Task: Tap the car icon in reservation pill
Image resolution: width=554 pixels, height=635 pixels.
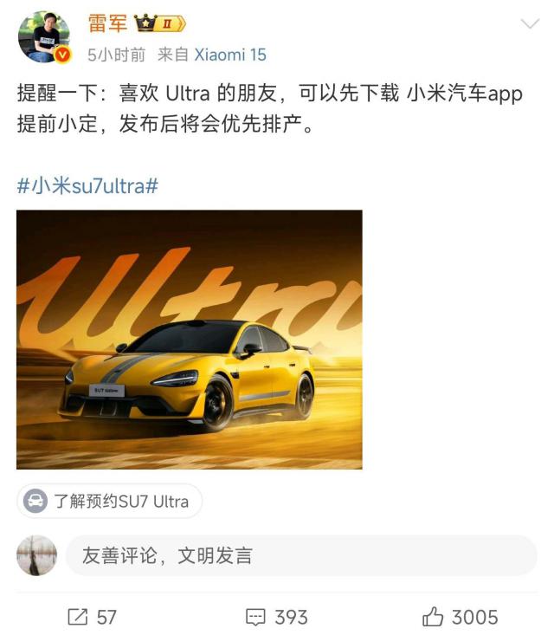Action: (35, 501)
